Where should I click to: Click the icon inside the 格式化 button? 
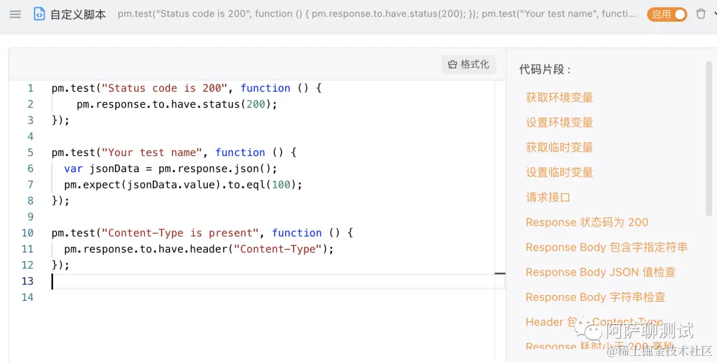coord(452,64)
